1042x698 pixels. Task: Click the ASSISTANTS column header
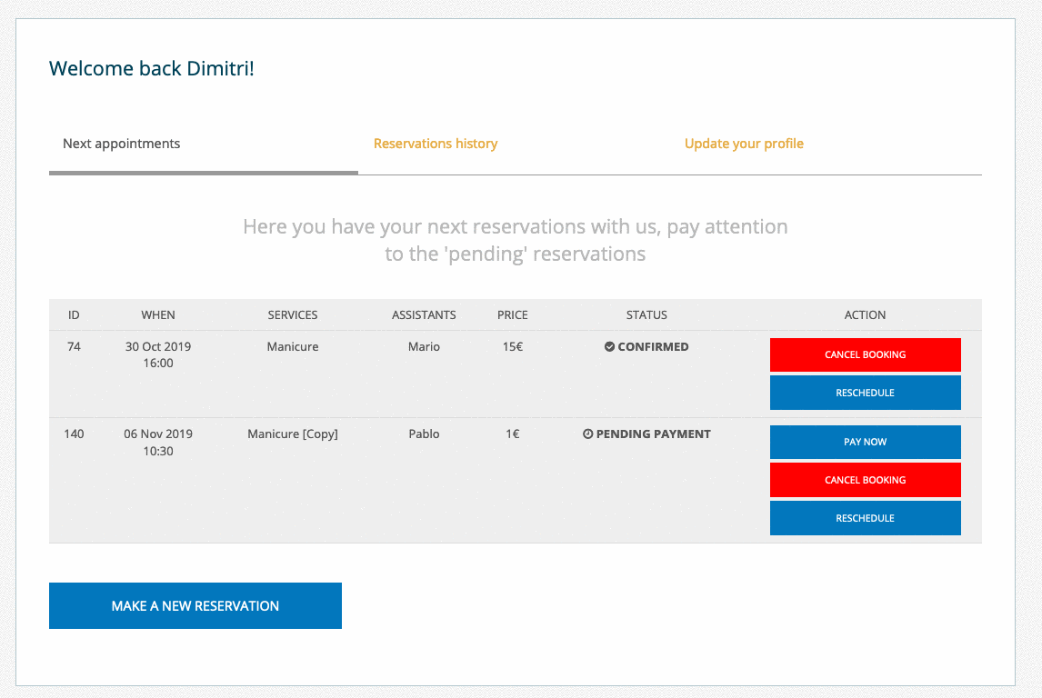click(x=424, y=314)
